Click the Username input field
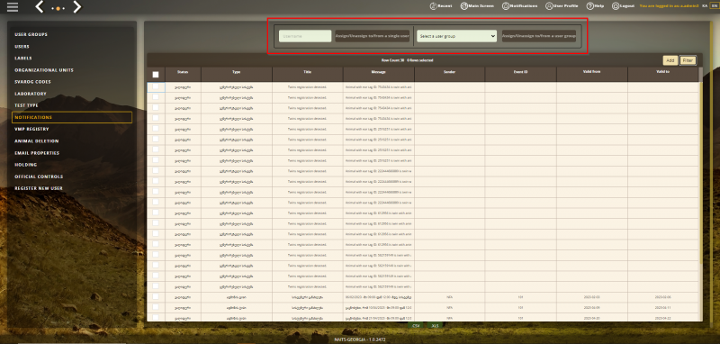The image size is (720, 344). (x=305, y=36)
